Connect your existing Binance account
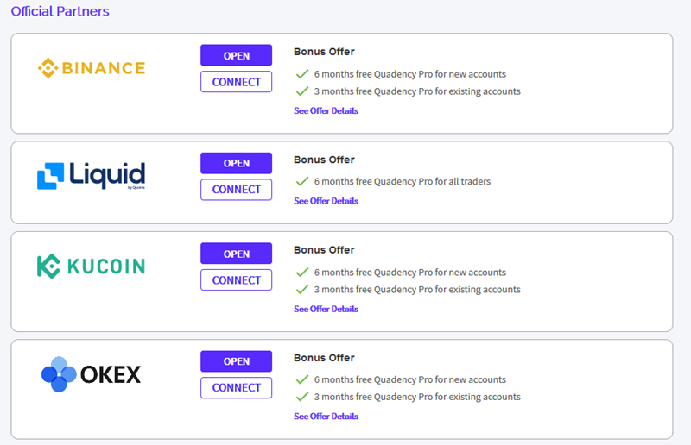Image resolution: width=691 pixels, height=445 pixels. click(x=236, y=82)
